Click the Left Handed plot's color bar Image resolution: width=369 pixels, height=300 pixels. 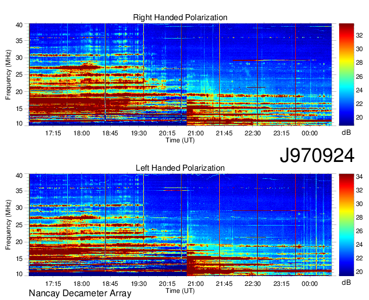(x=346, y=225)
